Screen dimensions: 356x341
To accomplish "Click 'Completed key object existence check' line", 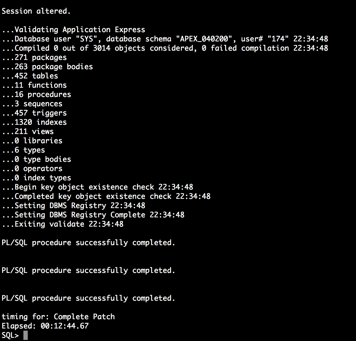I will [x=106, y=196].
